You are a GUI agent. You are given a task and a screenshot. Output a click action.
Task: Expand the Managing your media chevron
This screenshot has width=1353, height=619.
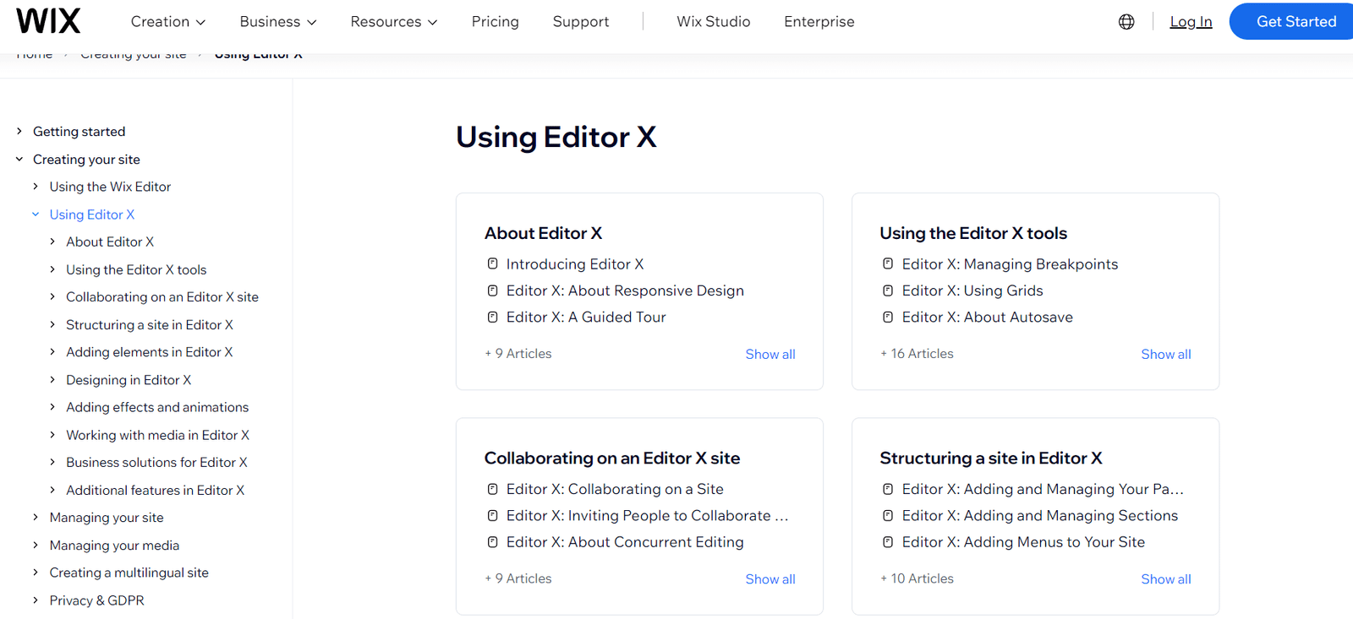(36, 546)
